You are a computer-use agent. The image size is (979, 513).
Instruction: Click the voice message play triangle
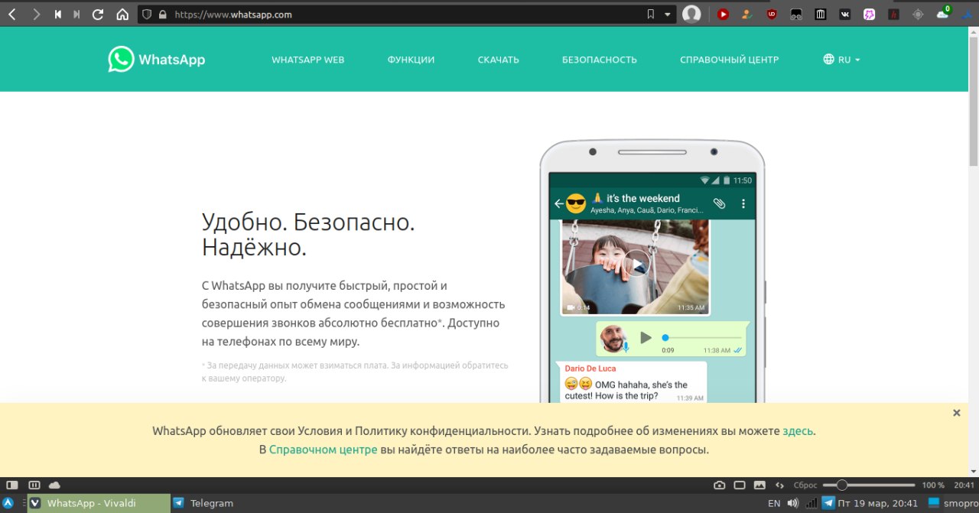point(646,337)
